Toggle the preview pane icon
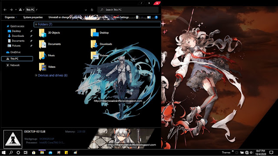Image resolution: width=278 pixels, height=156 pixels. coord(149,17)
